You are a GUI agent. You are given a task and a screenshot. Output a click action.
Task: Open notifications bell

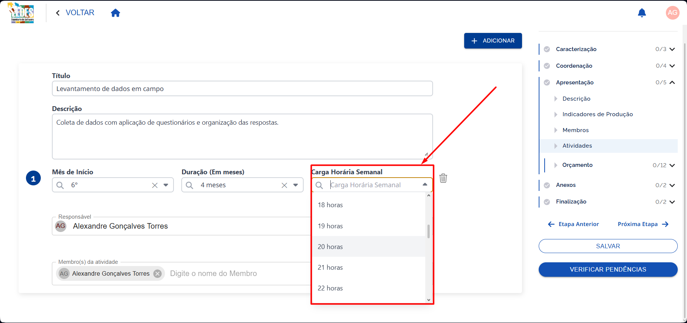pyautogui.click(x=642, y=13)
